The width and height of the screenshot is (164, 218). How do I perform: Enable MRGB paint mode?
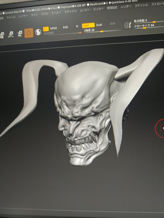53,28
